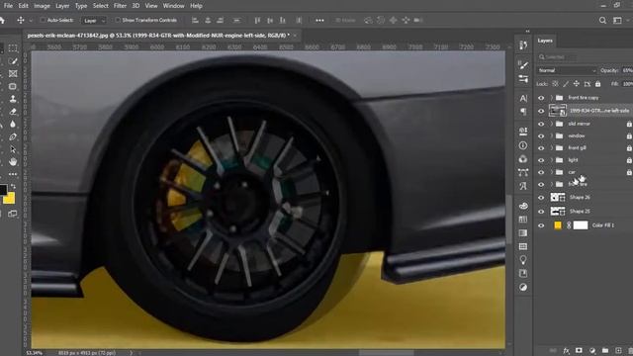Select the Hand tool
This screenshot has height=356, width=633.
13,162
